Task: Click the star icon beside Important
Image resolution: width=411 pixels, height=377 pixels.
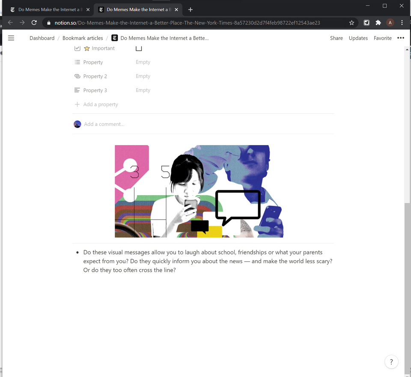Action: [x=87, y=48]
